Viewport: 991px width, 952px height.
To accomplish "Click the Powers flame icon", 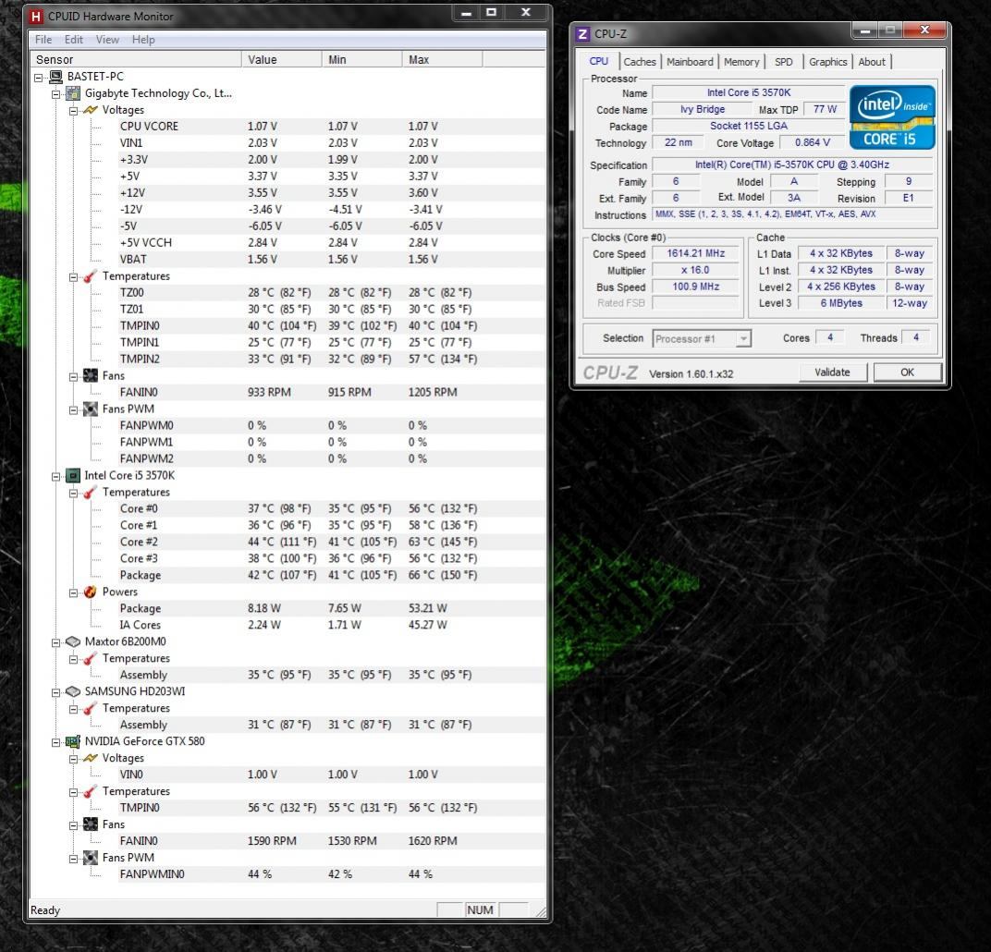I will [x=91, y=592].
